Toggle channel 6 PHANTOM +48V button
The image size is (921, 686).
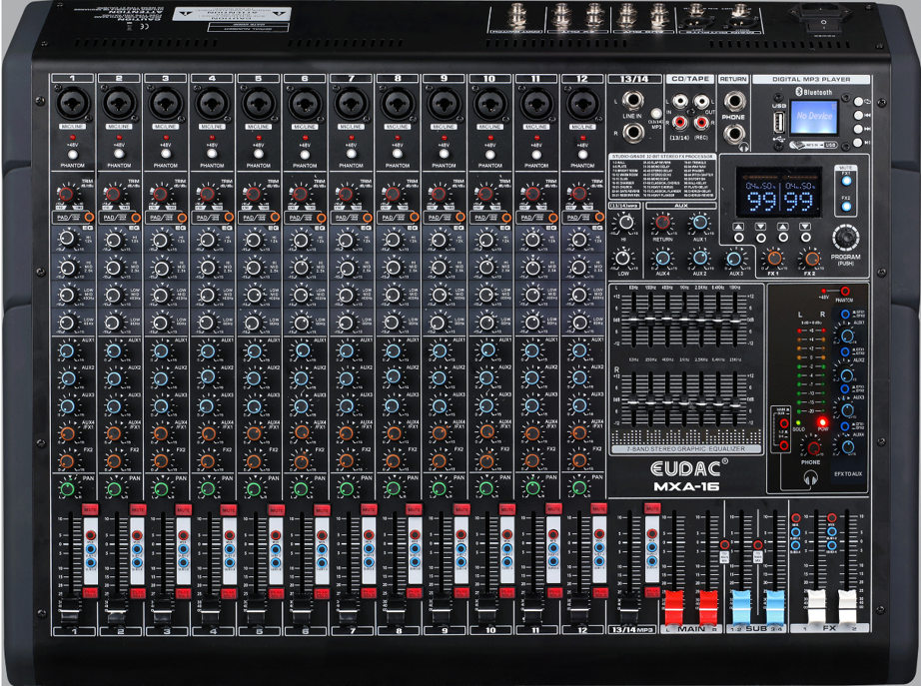click(x=305, y=155)
